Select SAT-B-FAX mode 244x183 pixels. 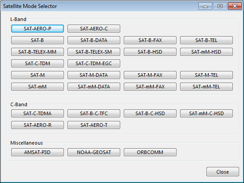pos(150,40)
